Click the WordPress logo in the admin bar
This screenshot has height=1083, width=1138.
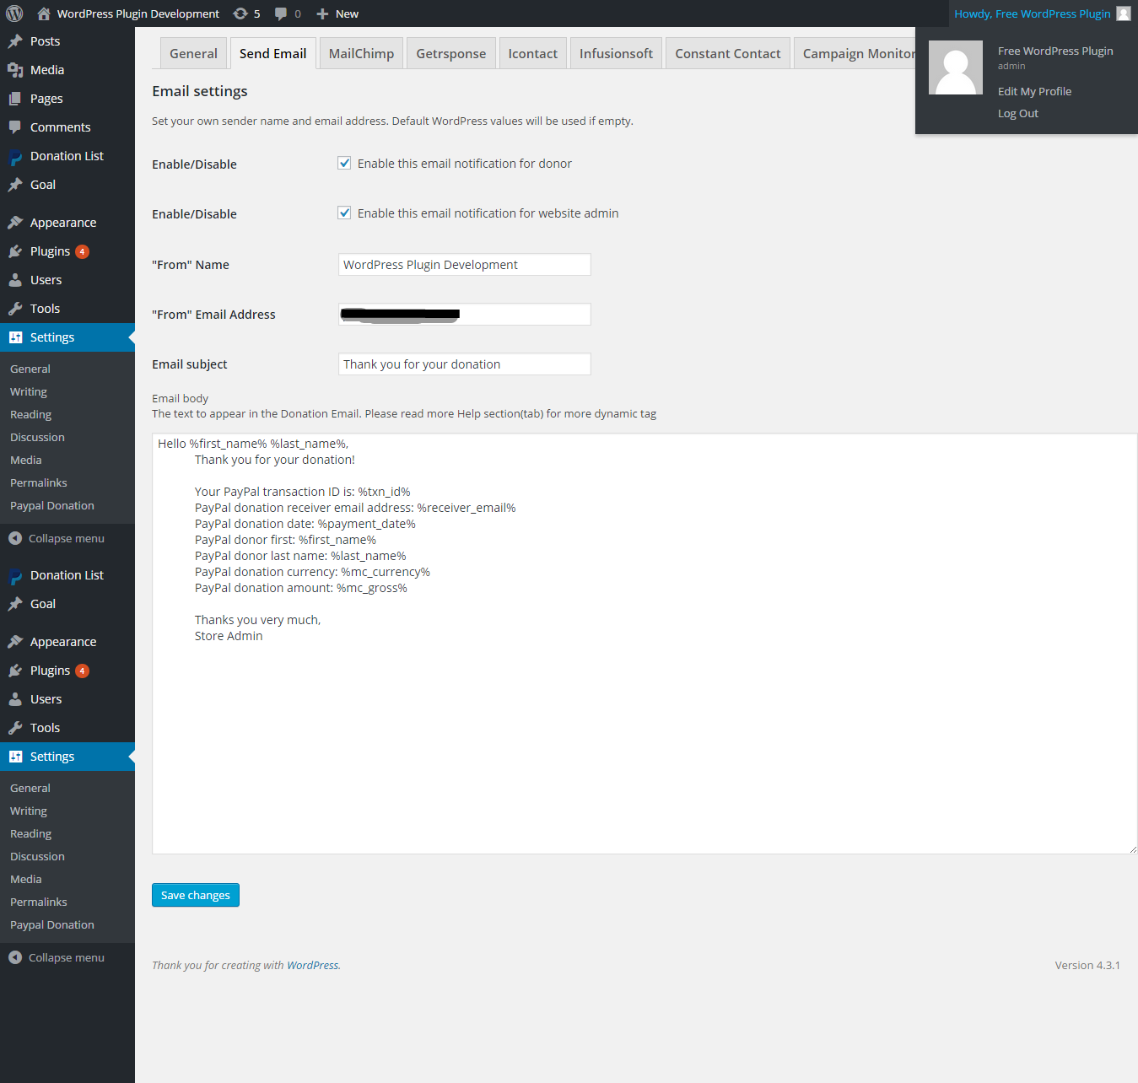coord(14,13)
